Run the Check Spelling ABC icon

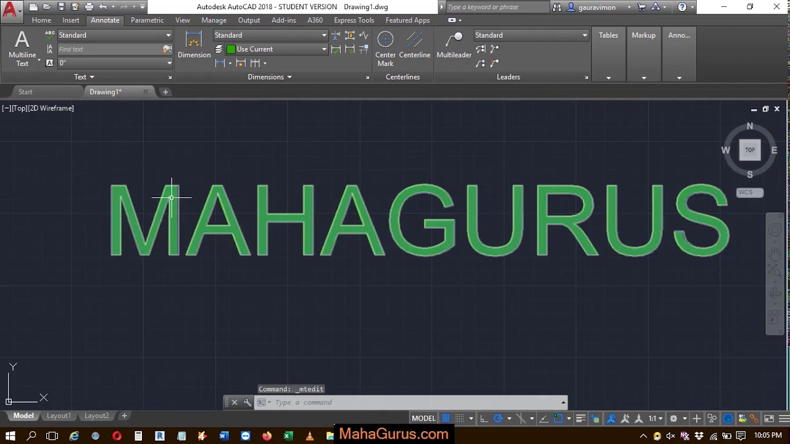pos(50,35)
